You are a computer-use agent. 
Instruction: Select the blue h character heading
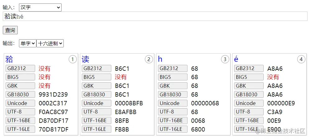pyautogui.click(x=160, y=59)
